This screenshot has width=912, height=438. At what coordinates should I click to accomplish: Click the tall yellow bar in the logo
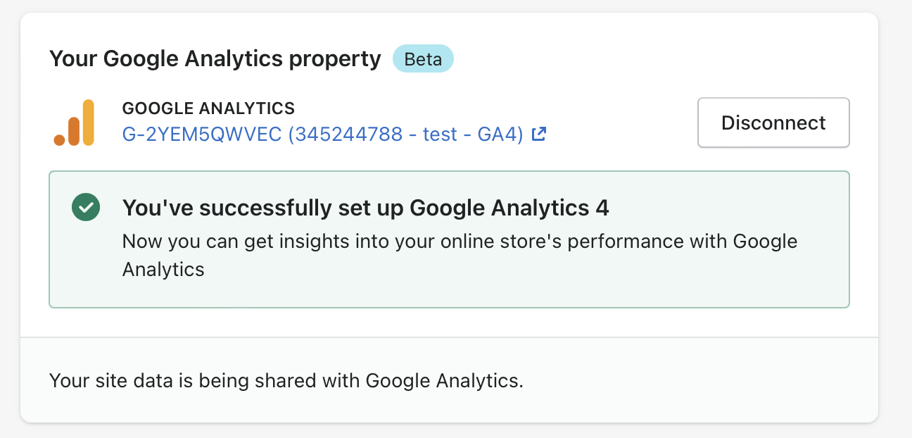coord(88,123)
